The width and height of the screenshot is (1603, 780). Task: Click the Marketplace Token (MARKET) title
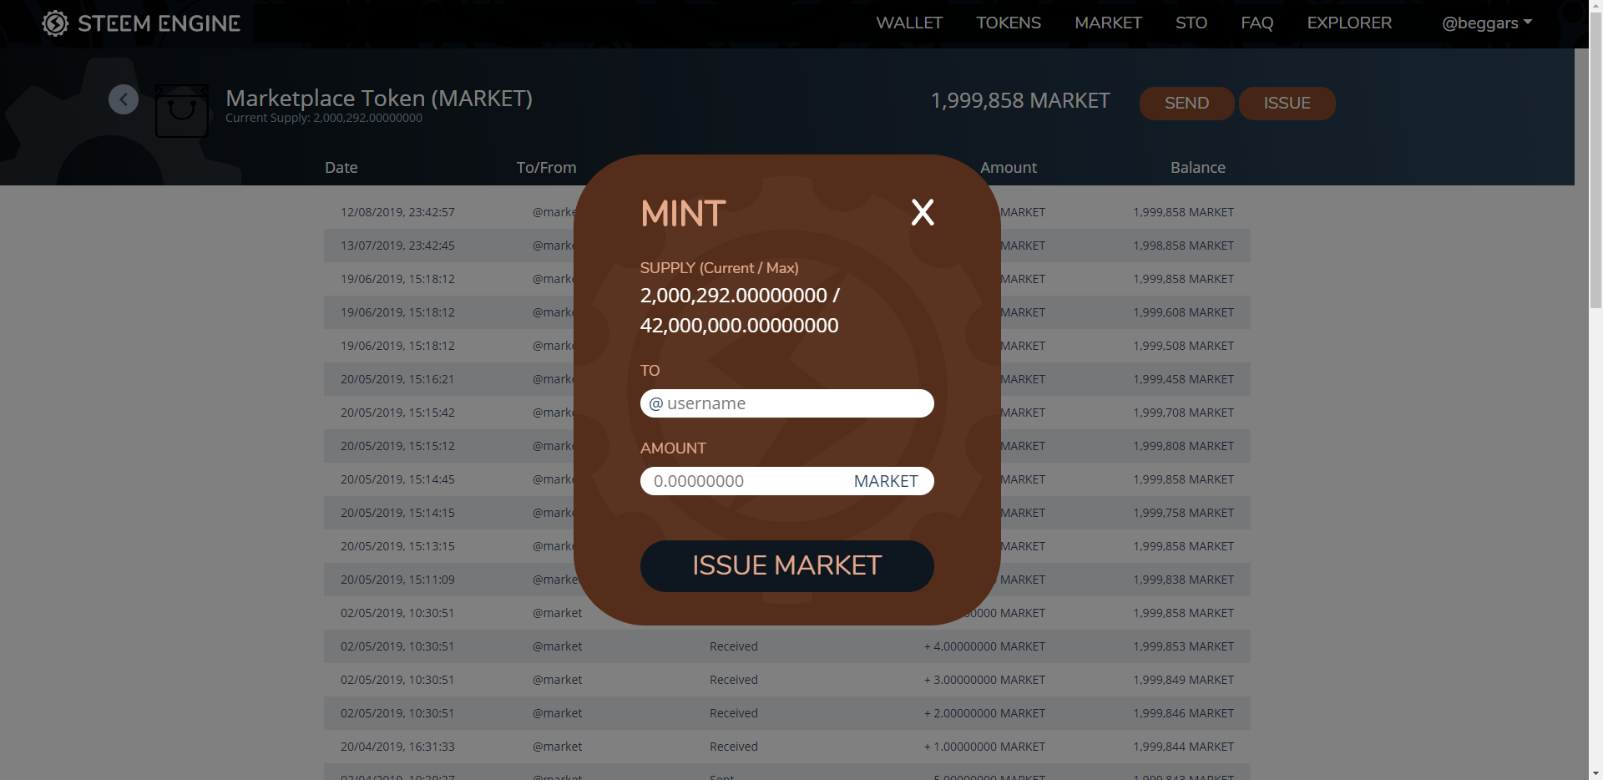point(379,99)
